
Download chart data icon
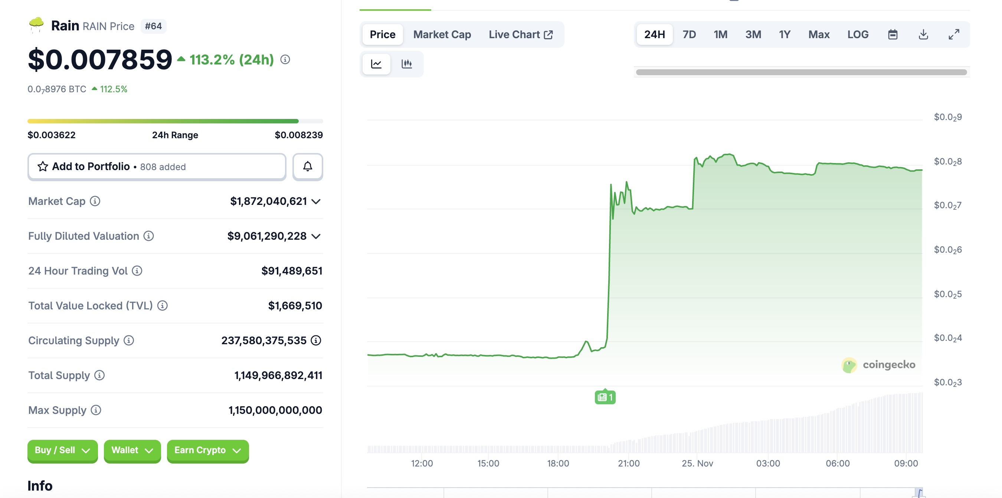click(x=923, y=34)
